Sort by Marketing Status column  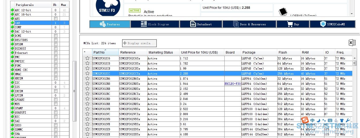(163, 52)
